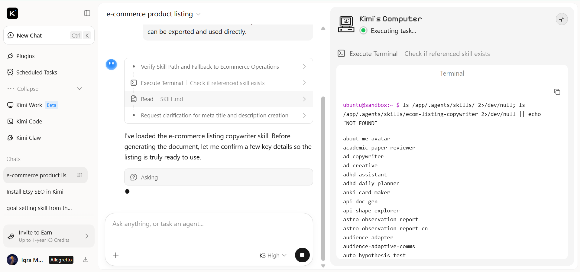Collapse the sidebar tools section

pyautogui.click(x=45, y=89)
